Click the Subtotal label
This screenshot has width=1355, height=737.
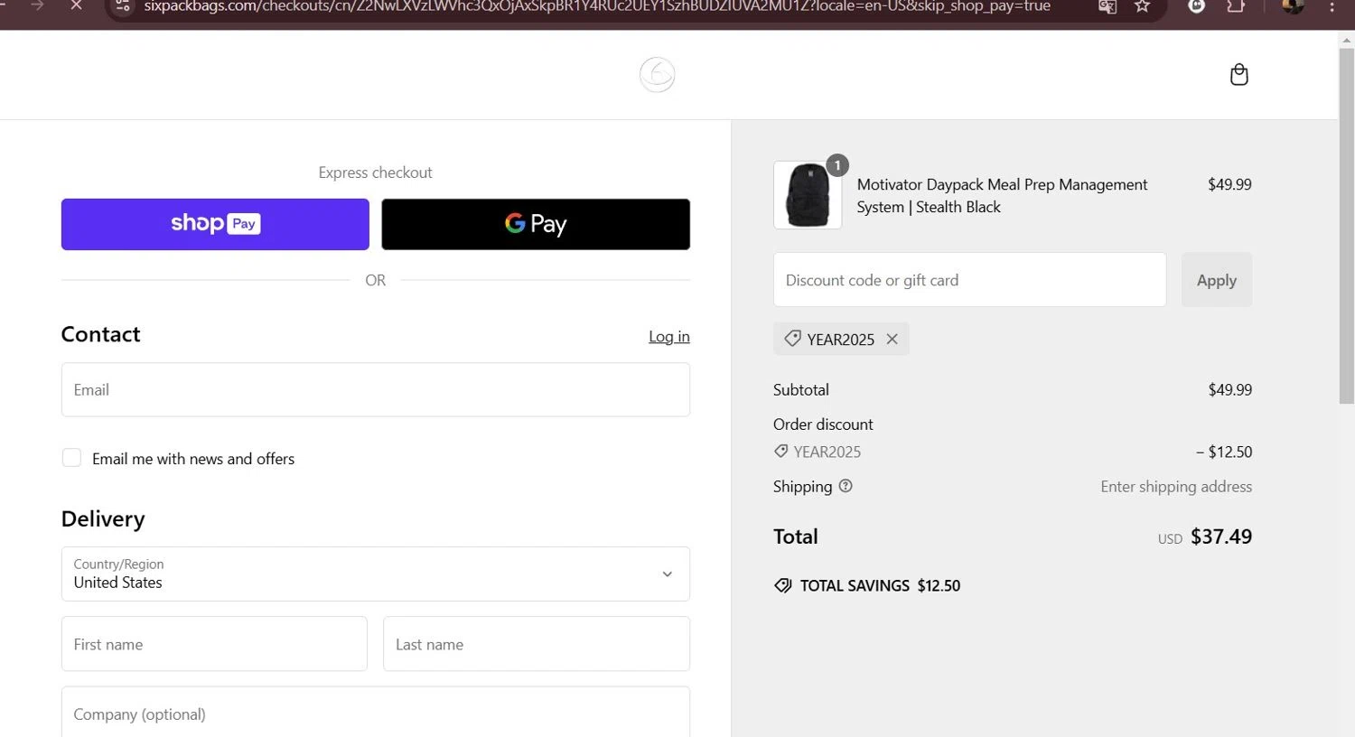click(801, 389)
